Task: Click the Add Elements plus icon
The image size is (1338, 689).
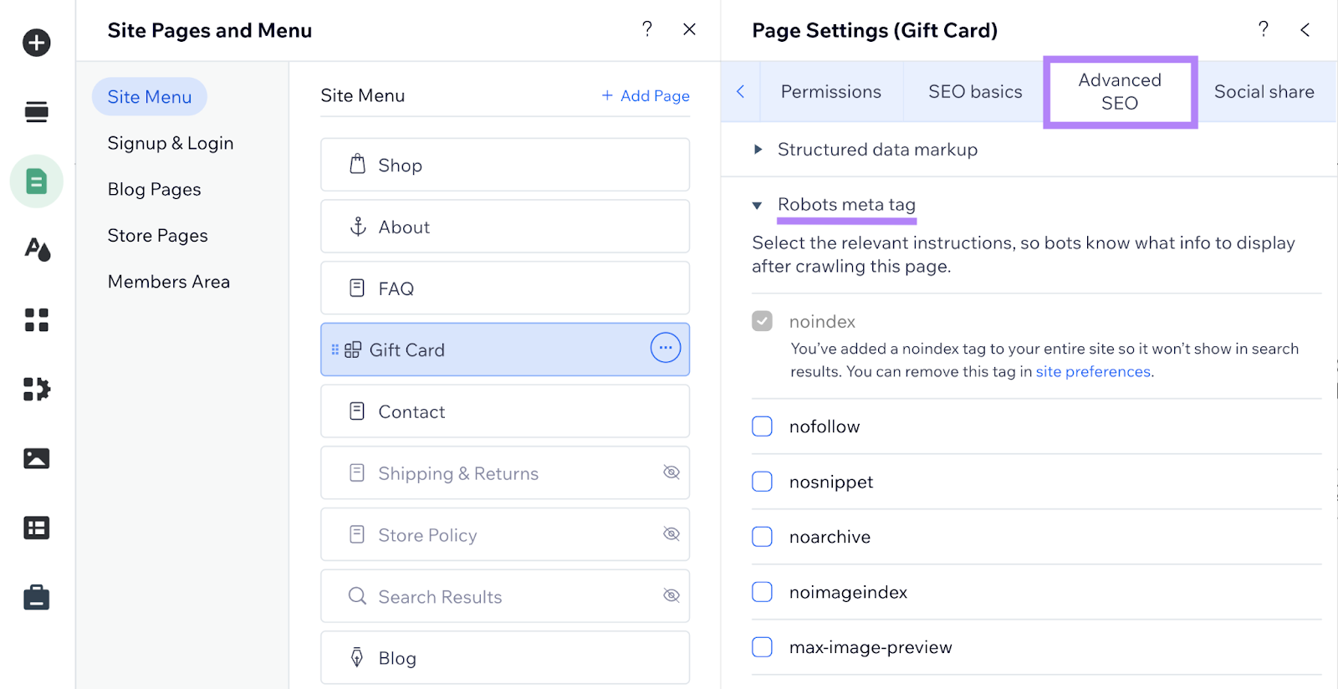Action: tap(36, 43)
